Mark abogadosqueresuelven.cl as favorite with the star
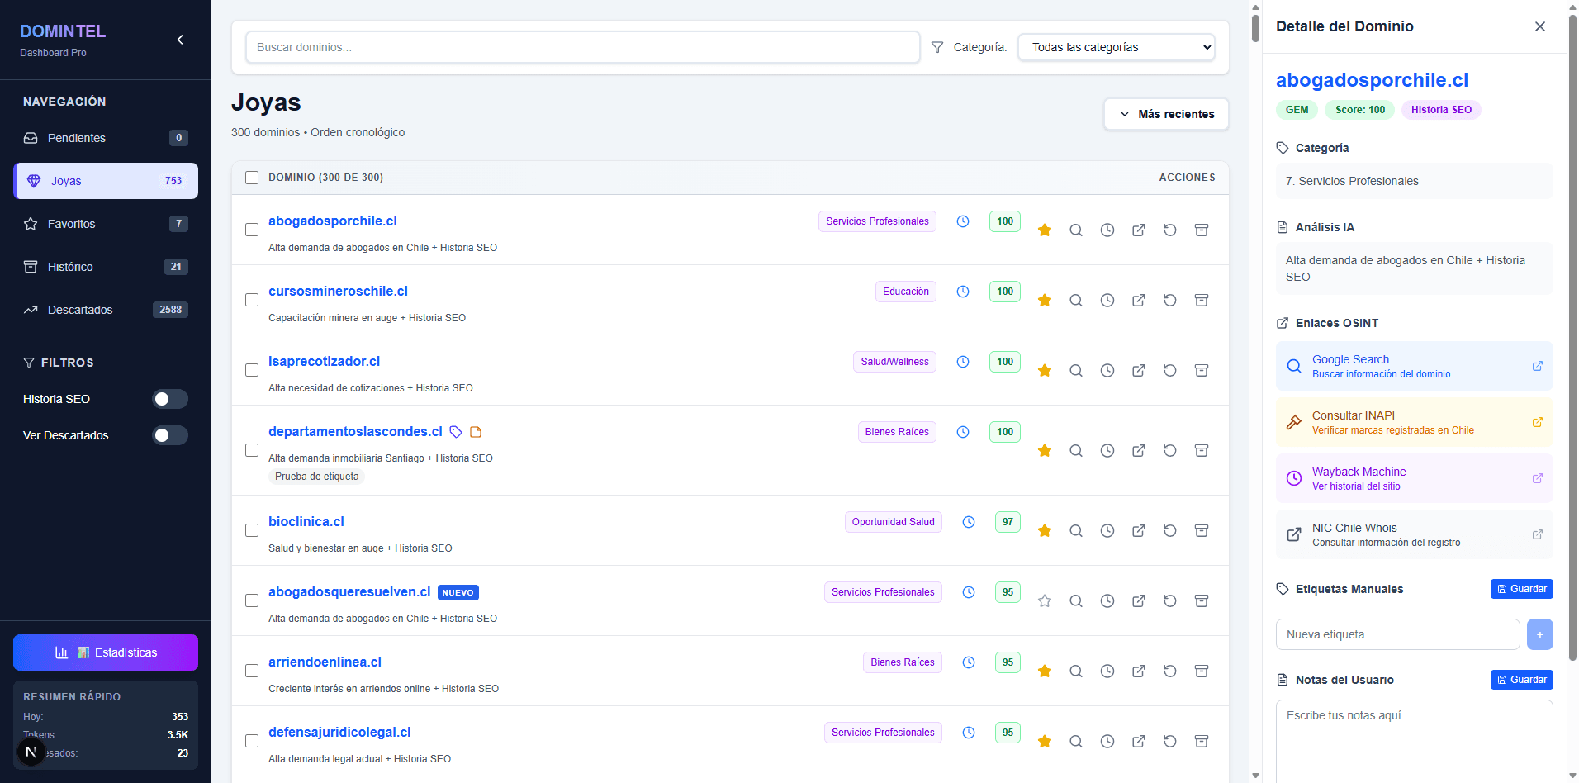 tap(1045, 600)
